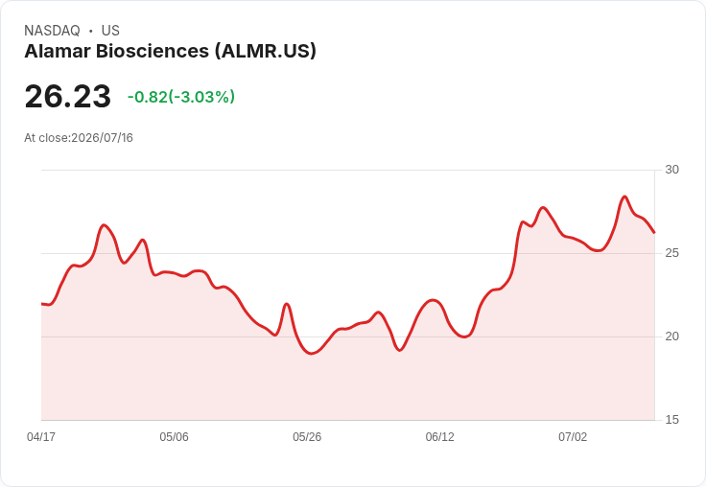The height and width of the screenshot is (487, 706).
Task: Click the 30 price axis label
Action: point(671,170)
